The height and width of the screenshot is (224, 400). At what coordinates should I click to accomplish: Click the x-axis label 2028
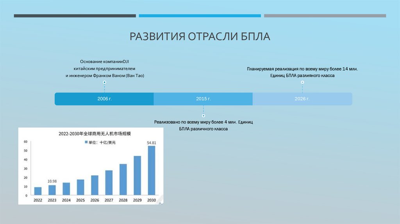click(123, 200)
